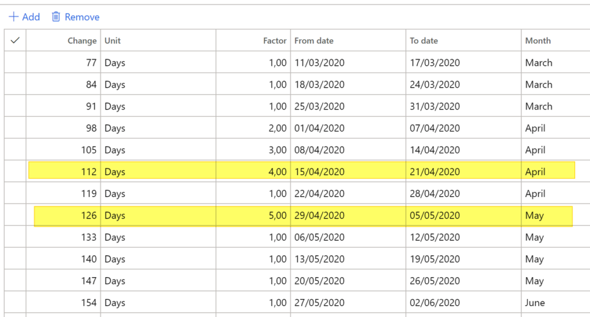Screen dimensions: 590x317
Task: Click the plus icon next to Add
Action: [14, 17]
